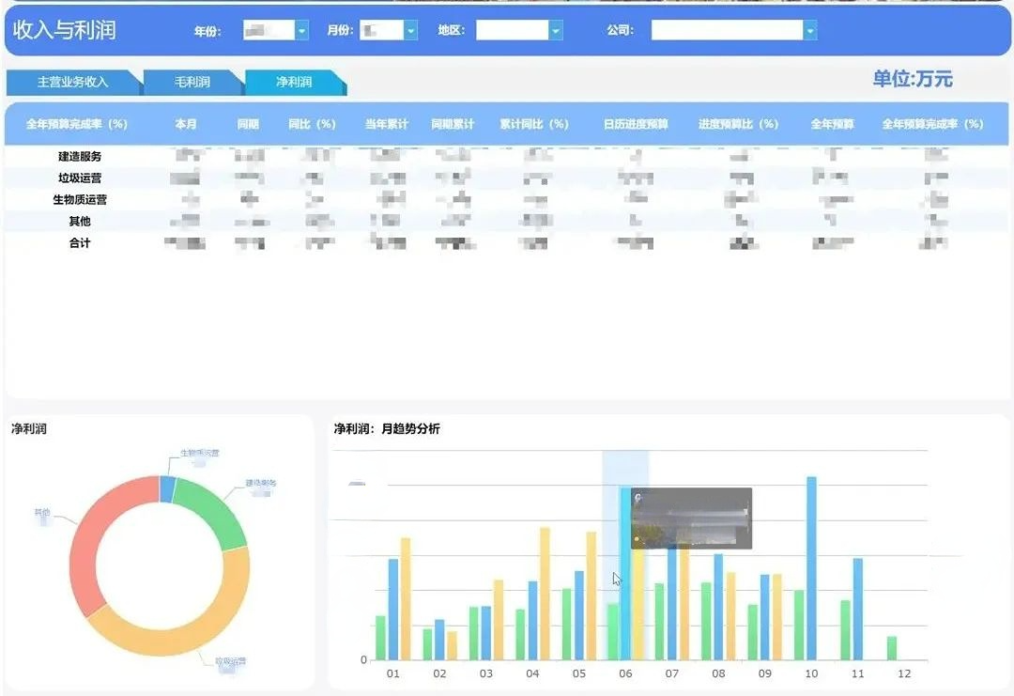Click the yellow bar for month 04
Viewport: 1014px width, 696px height.
545,594
